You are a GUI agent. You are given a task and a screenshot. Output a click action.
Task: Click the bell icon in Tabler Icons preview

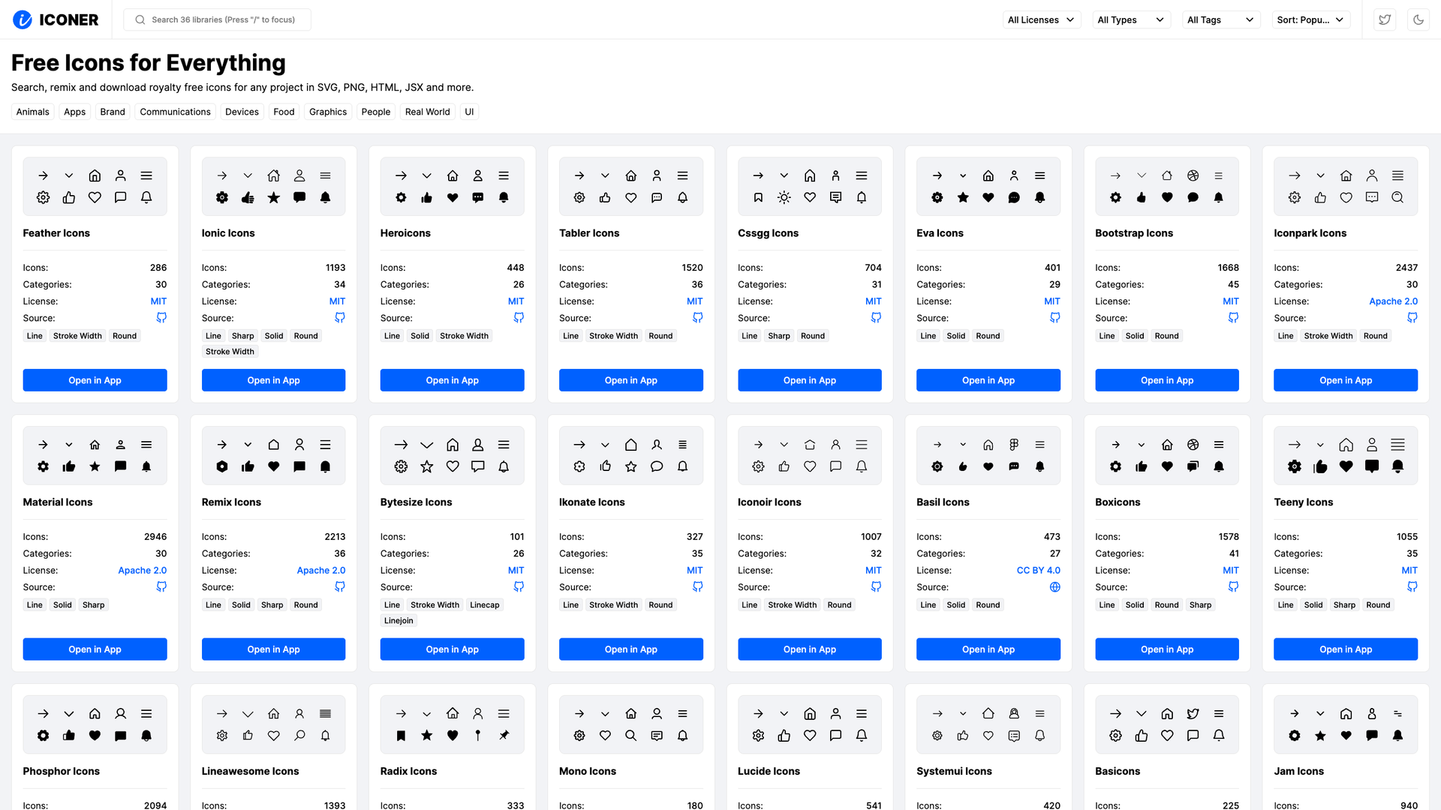click(x=682, y=197)
